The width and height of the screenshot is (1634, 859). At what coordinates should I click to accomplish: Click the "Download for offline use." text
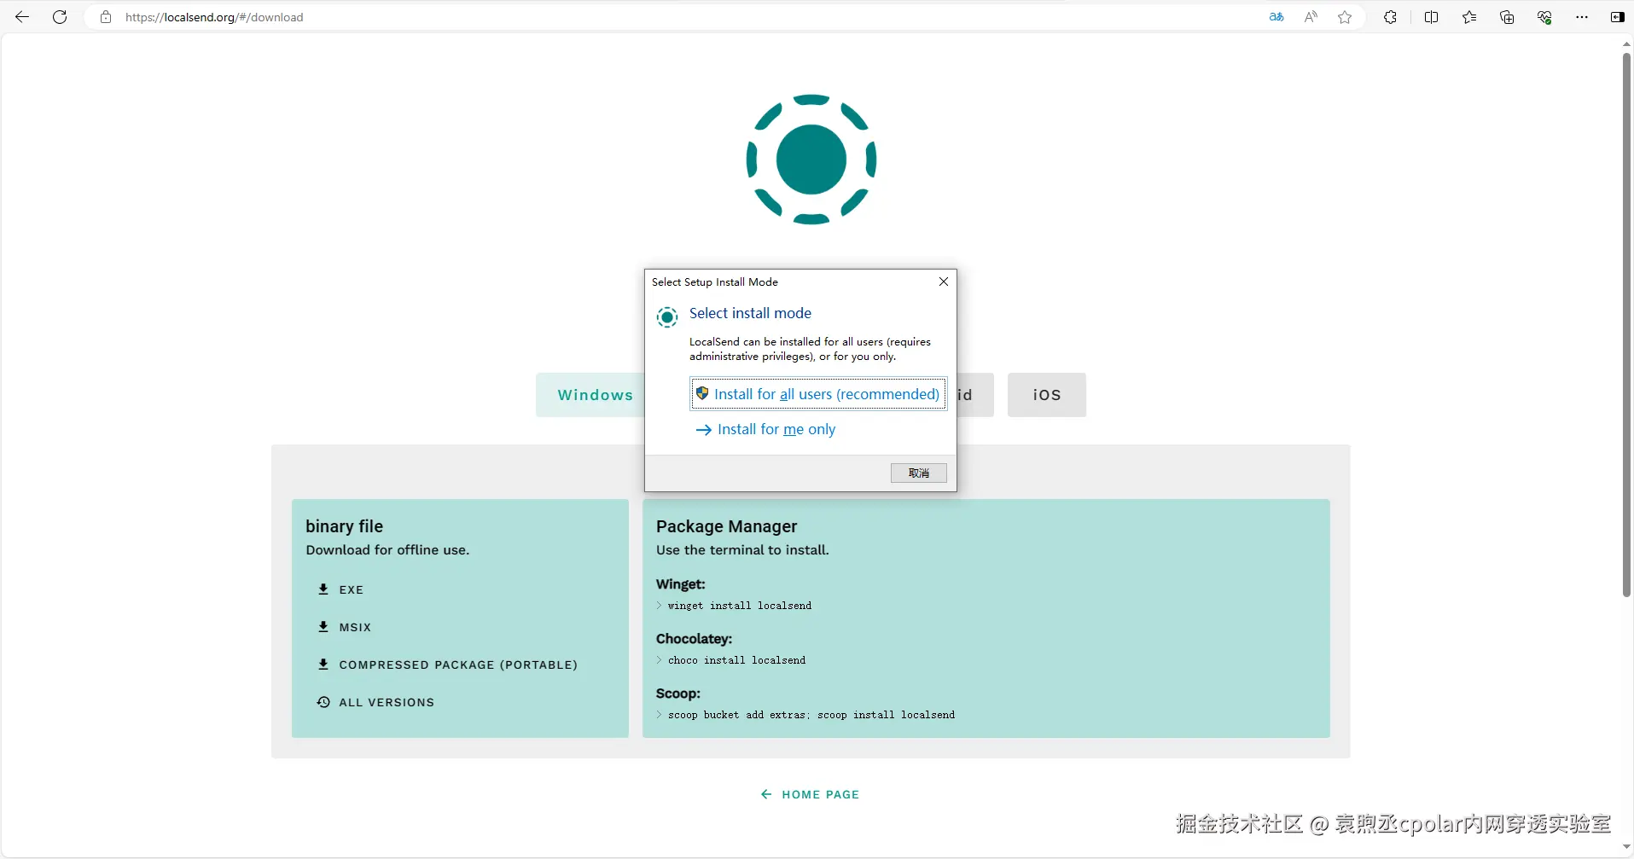(x=388, y=550)
